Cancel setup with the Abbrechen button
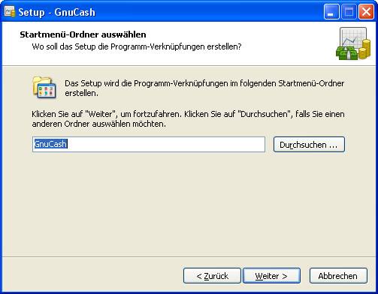378x294 pixels. point(338,276)
